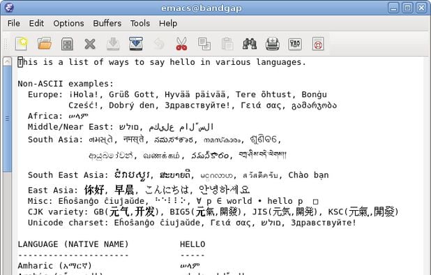Click "JIS" in the CJK variety line

260,211
